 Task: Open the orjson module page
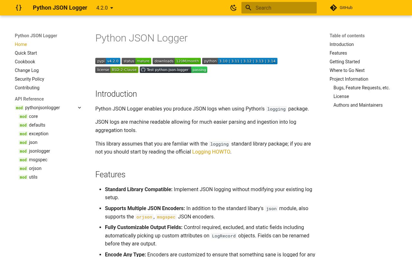(30, 168)
